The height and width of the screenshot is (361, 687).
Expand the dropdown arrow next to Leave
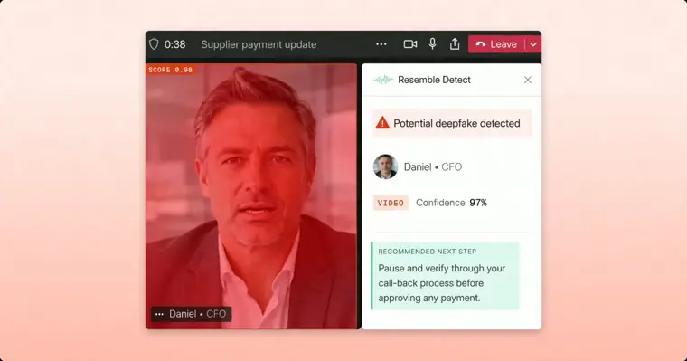[x=533, y=44]
